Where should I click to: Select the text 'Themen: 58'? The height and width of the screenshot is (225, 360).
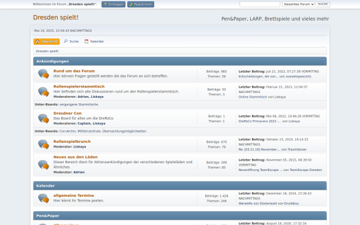217,76
